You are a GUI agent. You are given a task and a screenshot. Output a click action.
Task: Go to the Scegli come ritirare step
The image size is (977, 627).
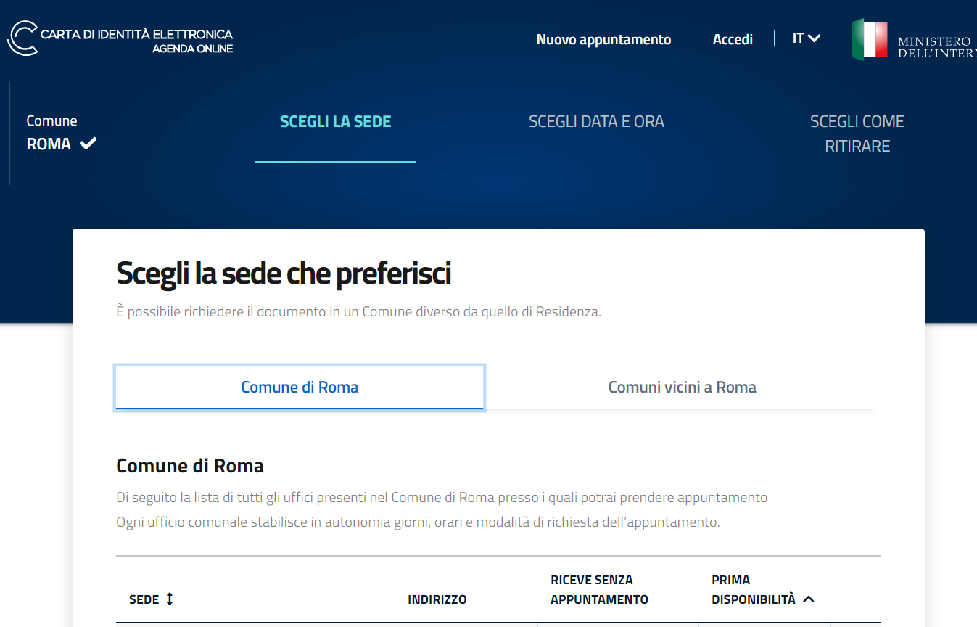click(x=857, y=134)
